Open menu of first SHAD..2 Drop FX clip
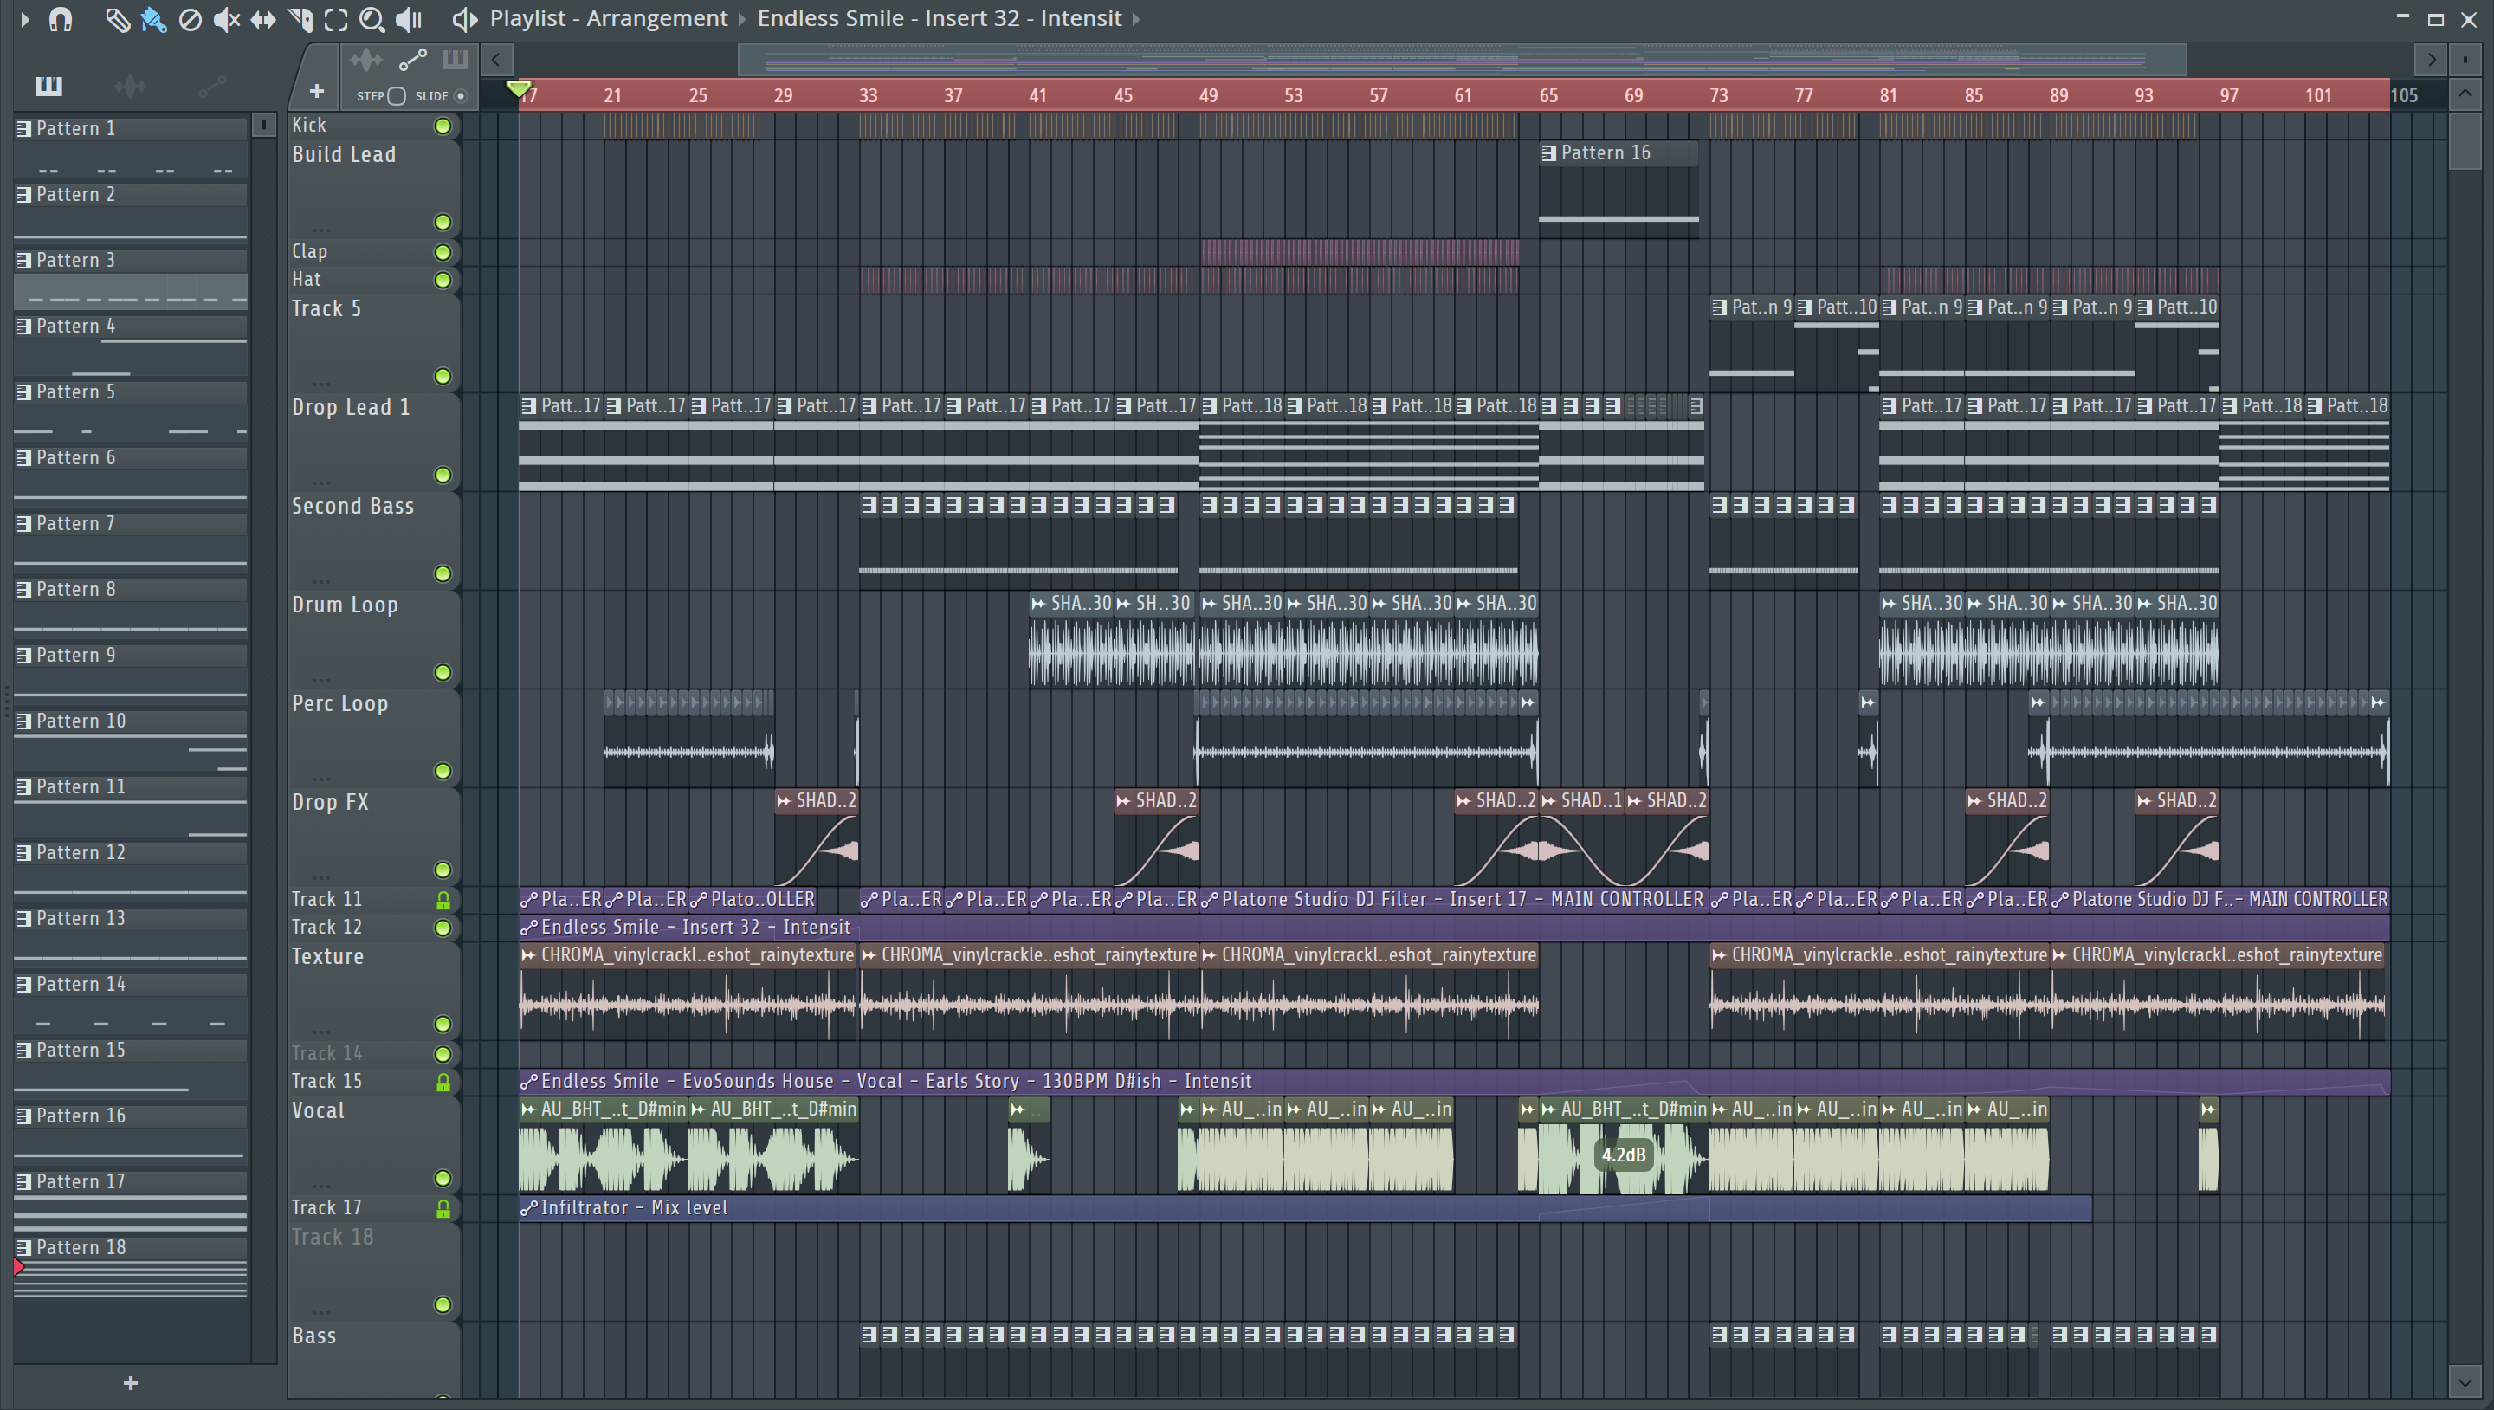The width and height of the screenshot is (2494, 1410). (x=785, y=801)
